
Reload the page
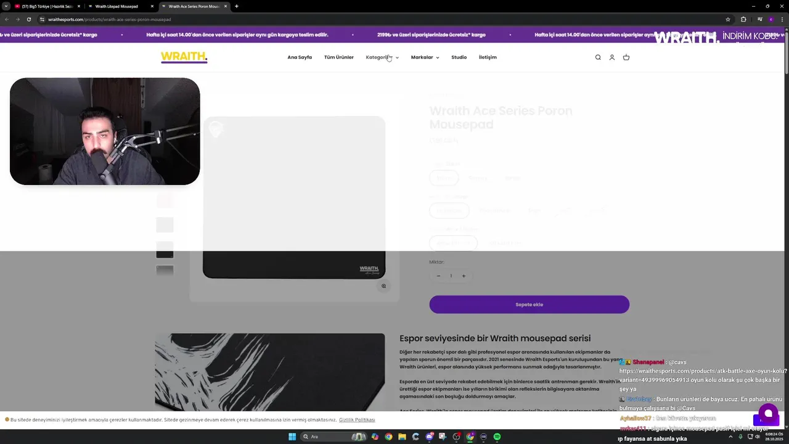(28, 19)
